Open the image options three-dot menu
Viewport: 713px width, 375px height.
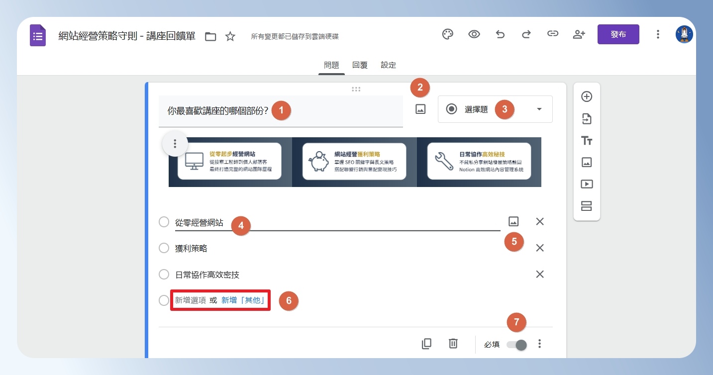pos(175,144)
